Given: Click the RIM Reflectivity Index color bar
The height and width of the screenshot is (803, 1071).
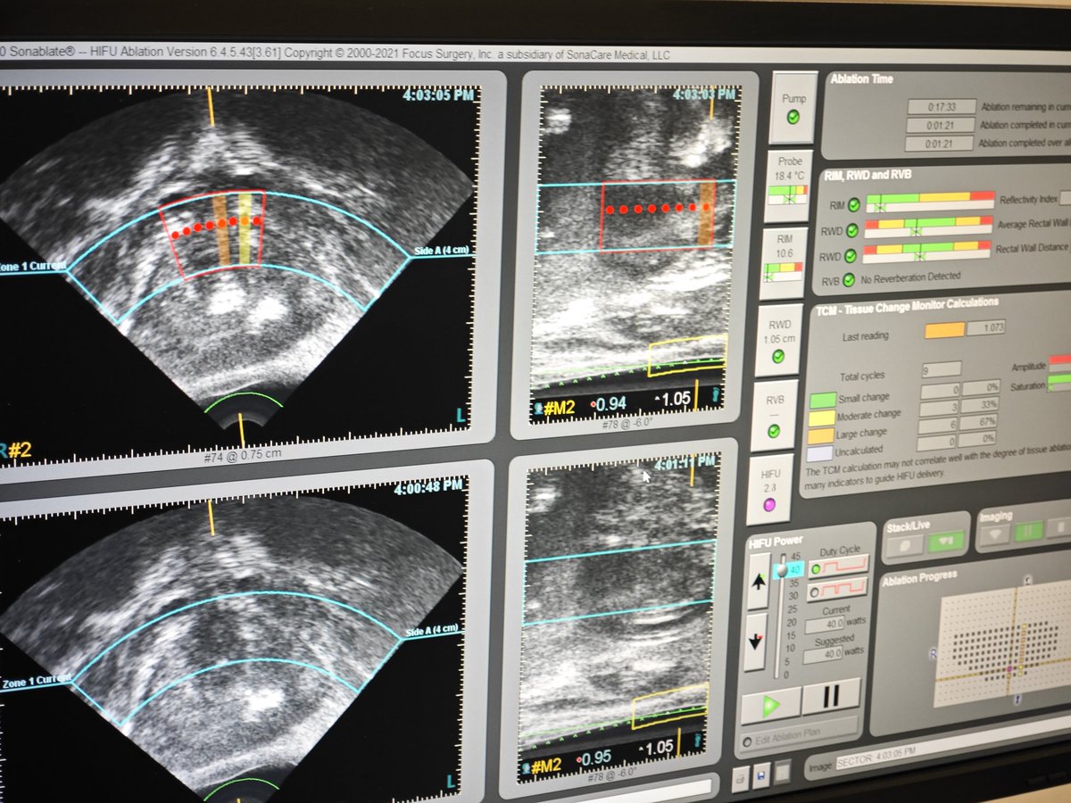Looking at the screenshot, I should (x=930, y=202).
